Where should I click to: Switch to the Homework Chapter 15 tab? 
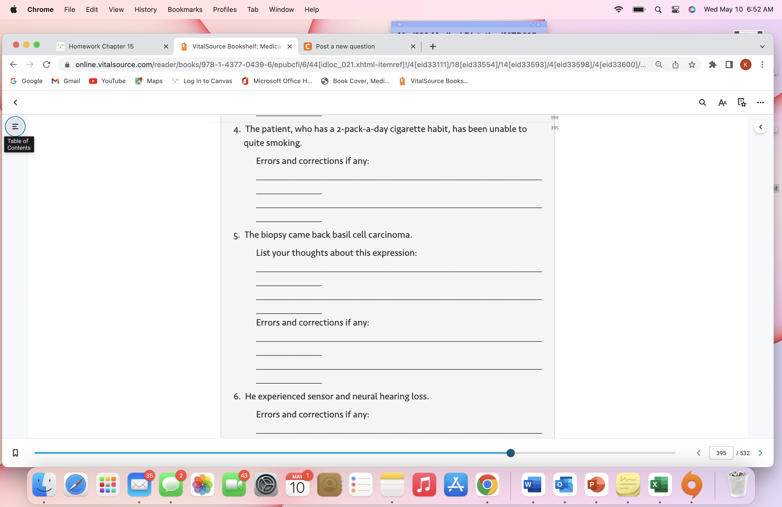pyautogui.click(x=101, y=46)
